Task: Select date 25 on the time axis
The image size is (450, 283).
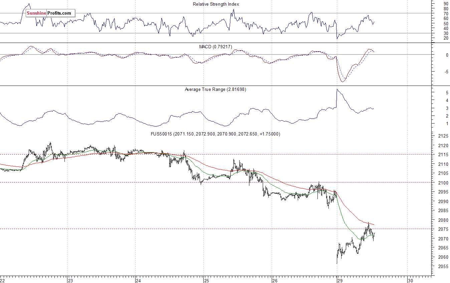Action: tap(207, 280)
